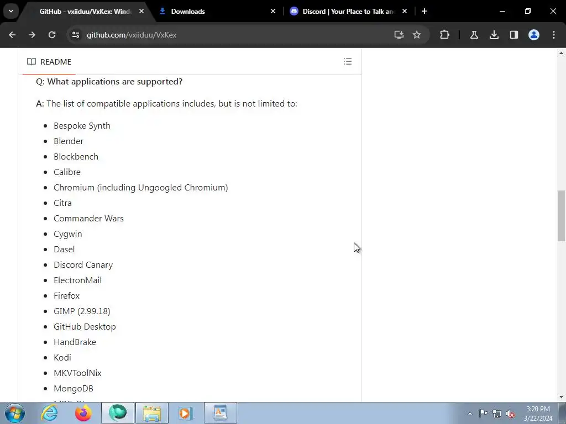
Task: Close the Downloads tab
Action: [x=273, y=12]
